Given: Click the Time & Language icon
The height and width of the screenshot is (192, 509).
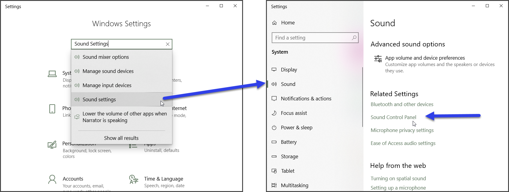Looking at the screenshot, I should (133, 179).
